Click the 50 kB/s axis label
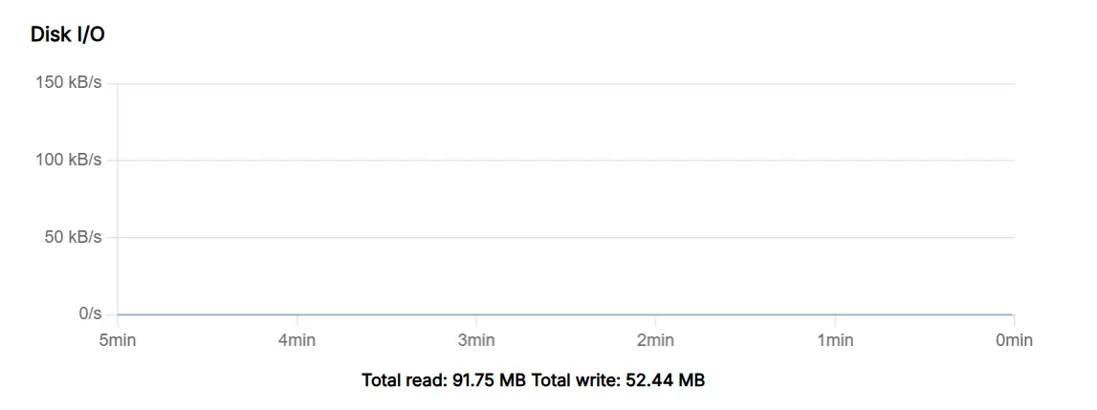This screenshot has height=410, width=1097. pos(73,237)
